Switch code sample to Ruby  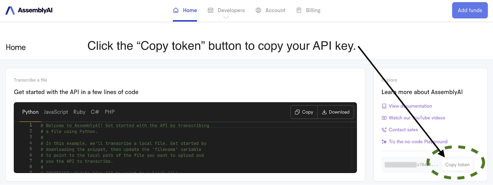click(x=79, y=112)
